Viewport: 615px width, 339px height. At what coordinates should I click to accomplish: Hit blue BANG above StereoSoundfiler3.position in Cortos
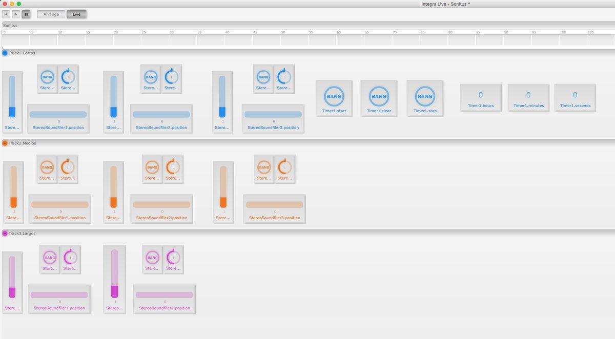click(263, 77)
